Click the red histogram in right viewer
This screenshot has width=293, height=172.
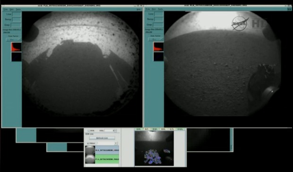click(158, 47)
